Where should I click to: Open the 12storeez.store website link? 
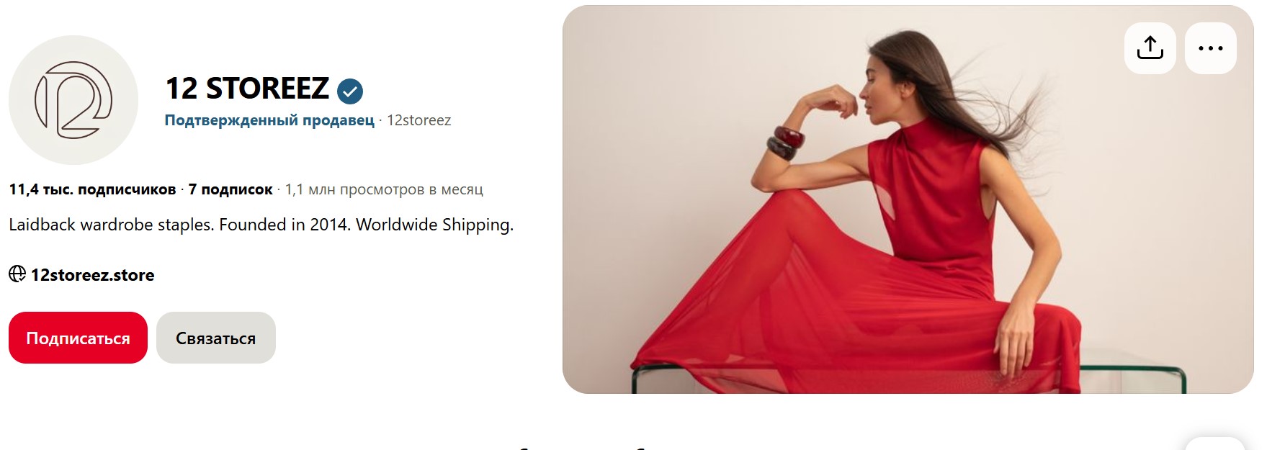92,275
